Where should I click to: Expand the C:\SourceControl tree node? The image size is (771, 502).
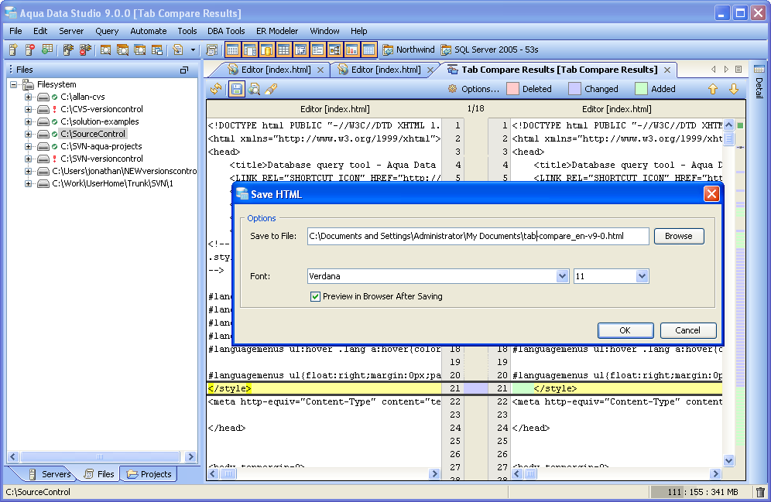29,134
